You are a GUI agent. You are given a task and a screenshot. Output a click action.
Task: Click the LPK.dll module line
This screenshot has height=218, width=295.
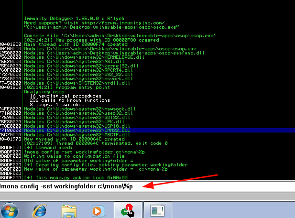74,122
